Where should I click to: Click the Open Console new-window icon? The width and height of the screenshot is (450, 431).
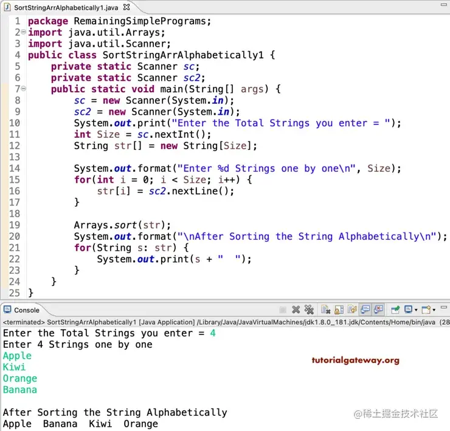(426, 310)
